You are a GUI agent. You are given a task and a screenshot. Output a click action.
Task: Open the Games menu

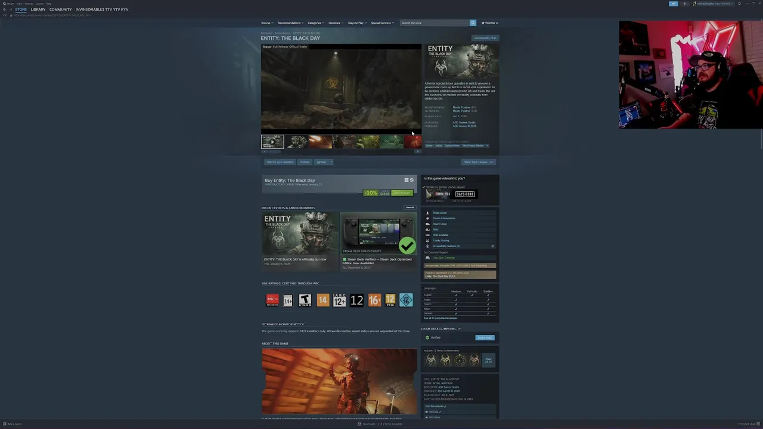(x=39, y=4)
